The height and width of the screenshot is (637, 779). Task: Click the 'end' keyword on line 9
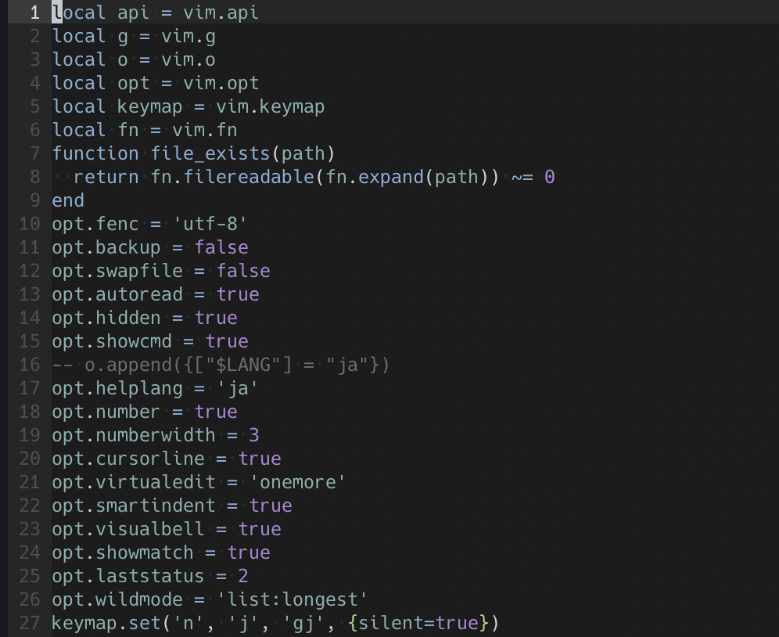point(68,200)
